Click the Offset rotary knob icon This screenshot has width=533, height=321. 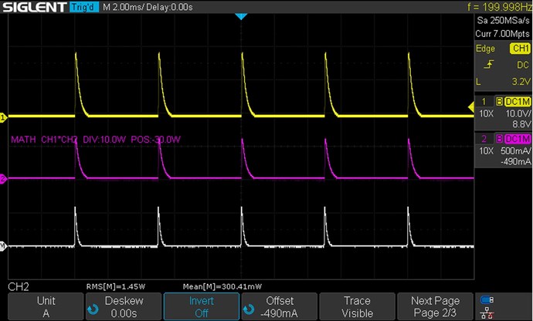249,309
